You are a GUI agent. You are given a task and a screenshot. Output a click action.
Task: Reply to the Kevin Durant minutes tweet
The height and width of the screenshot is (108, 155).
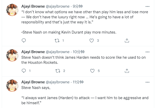pyautogui.click(x=24, y=40)
